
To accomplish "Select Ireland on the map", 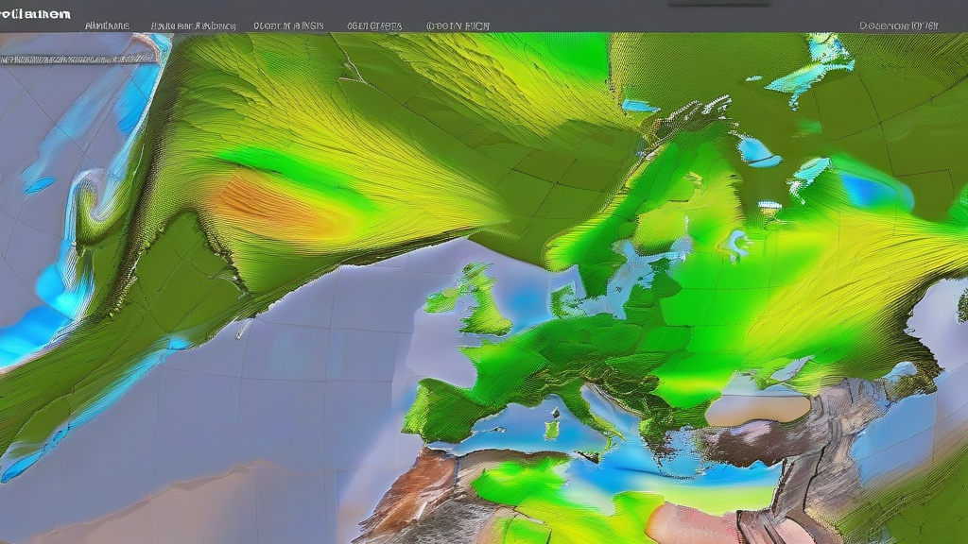I will pyautogui.click(x=442, y=300).
